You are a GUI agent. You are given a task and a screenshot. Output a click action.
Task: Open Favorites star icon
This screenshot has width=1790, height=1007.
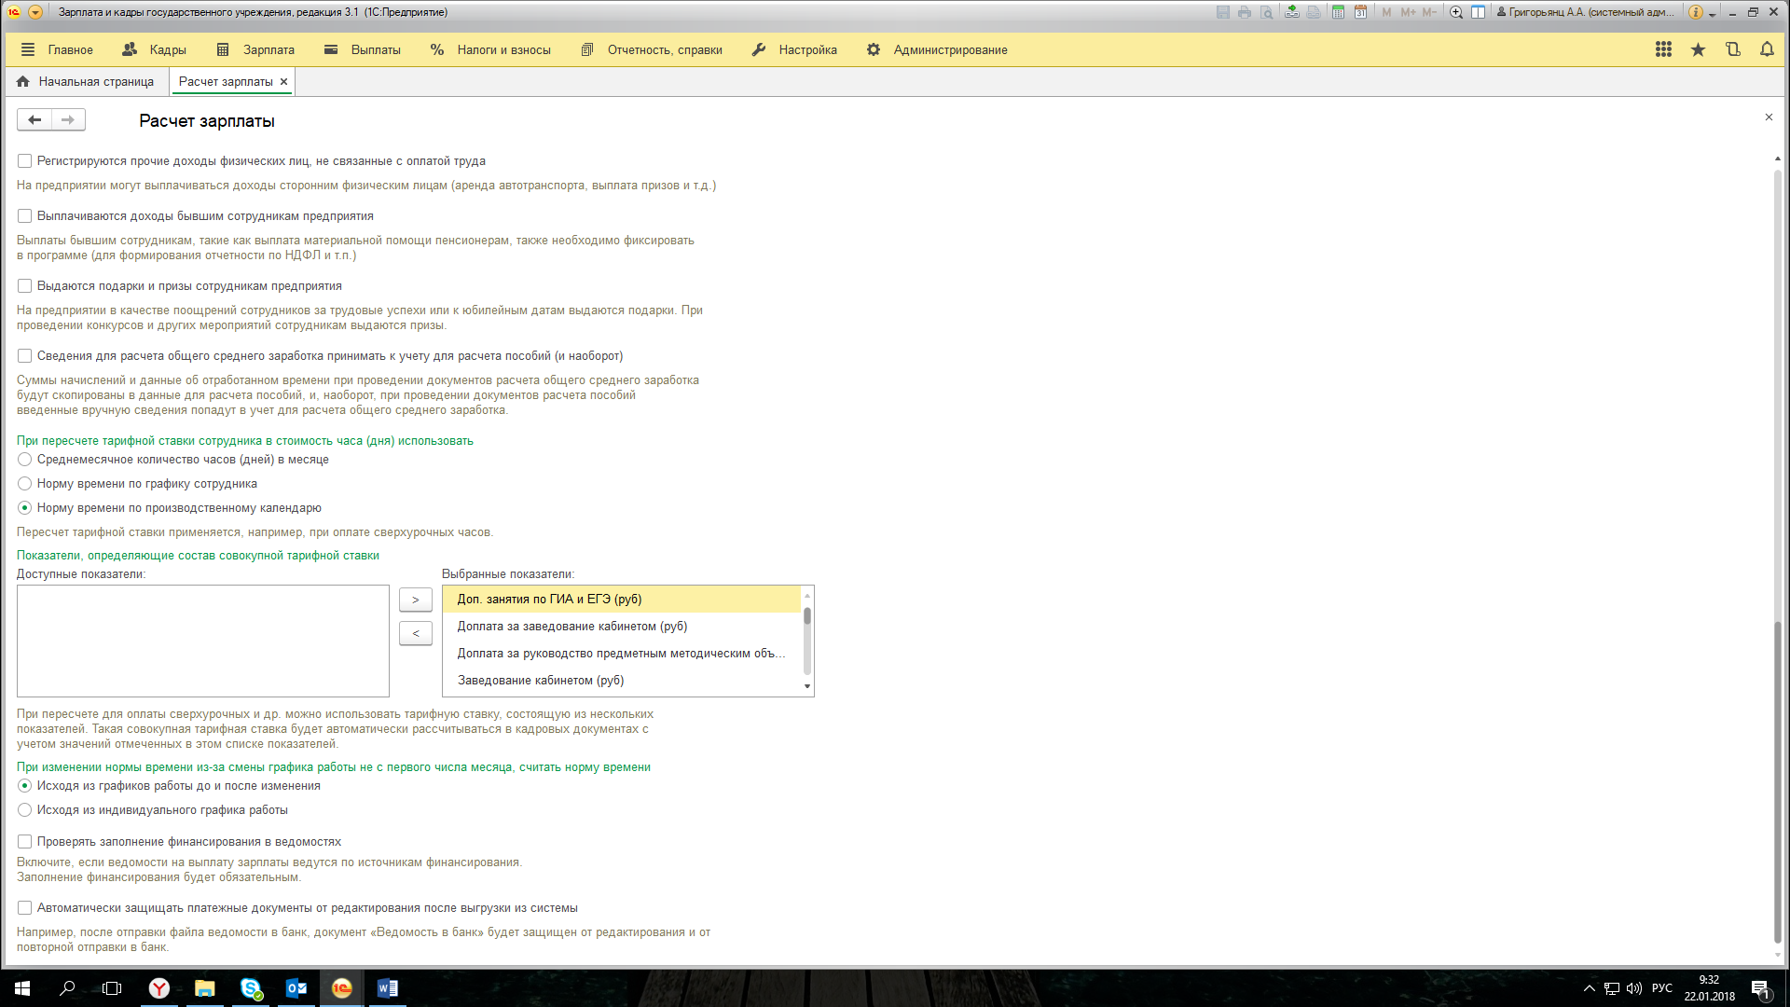point(1698,49)
